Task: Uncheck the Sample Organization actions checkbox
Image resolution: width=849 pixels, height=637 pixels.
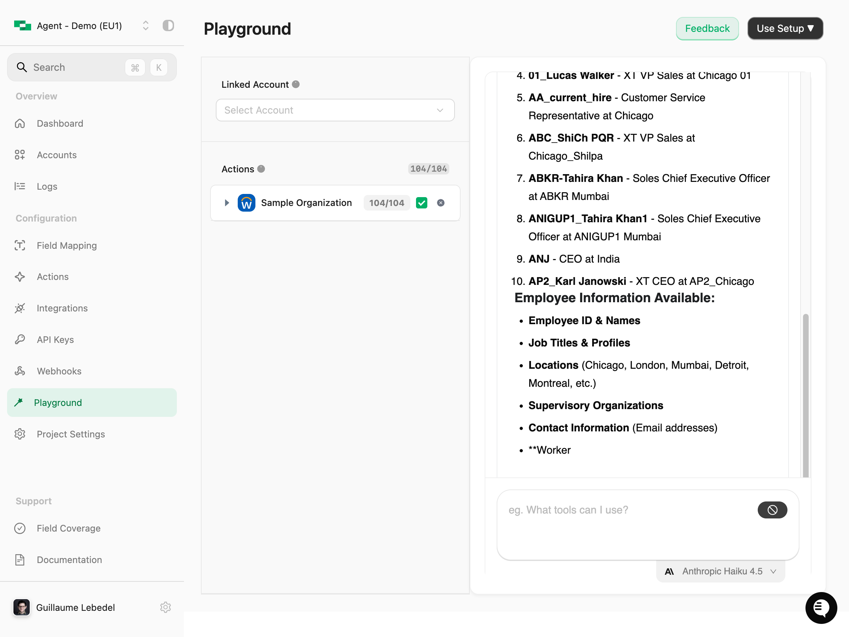Action: click(421, 203)
